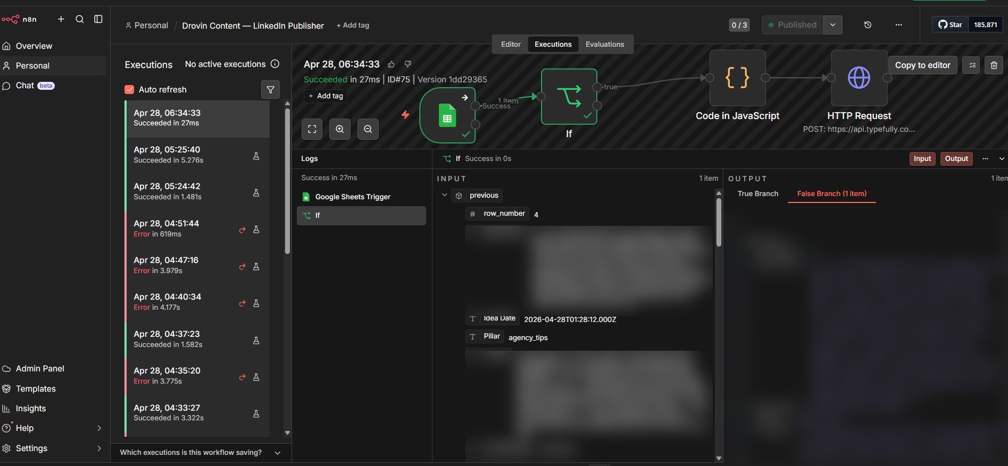1008x466 pixels.
Task: Open executions filter
Action: coord(271,90)
